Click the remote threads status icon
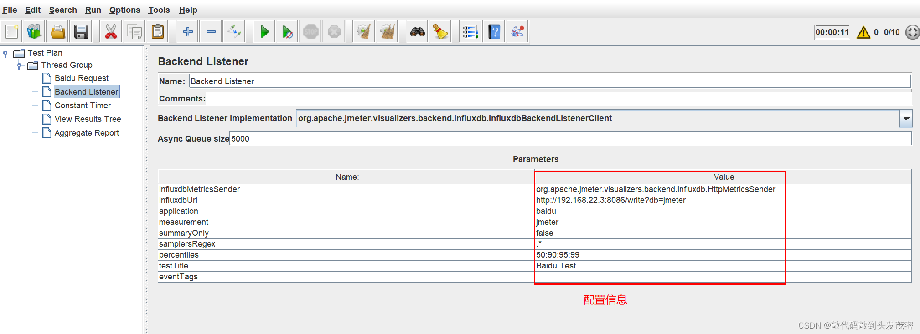The height and width of the screenshot is (334, 920). [912, 32]
